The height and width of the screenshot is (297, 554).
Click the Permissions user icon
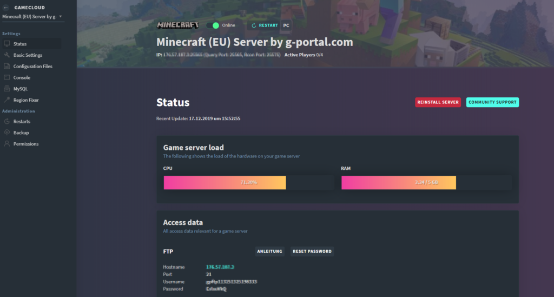click(6, 144)
